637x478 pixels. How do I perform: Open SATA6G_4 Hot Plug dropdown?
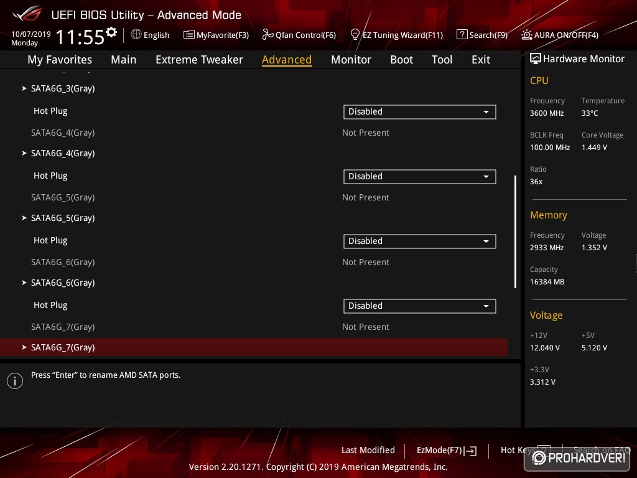(x=420, y=176)
